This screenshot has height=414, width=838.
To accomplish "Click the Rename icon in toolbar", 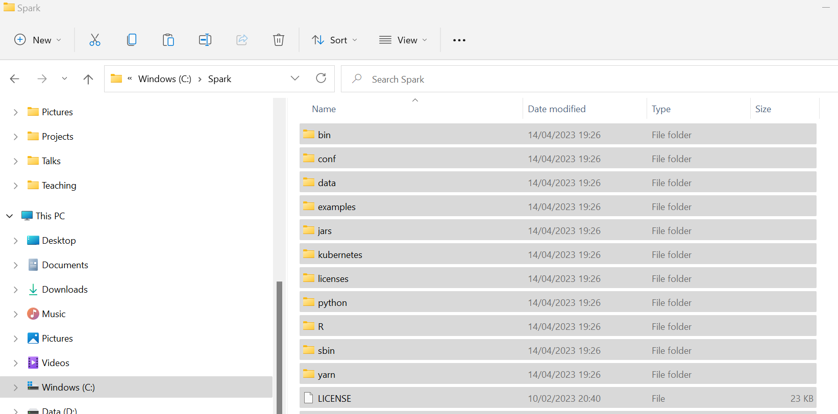I will pyautogui.click(x=205, y=40).
